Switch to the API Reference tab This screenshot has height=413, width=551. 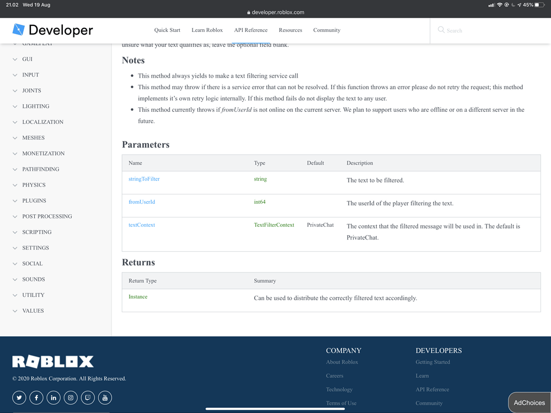coord(250,30)
